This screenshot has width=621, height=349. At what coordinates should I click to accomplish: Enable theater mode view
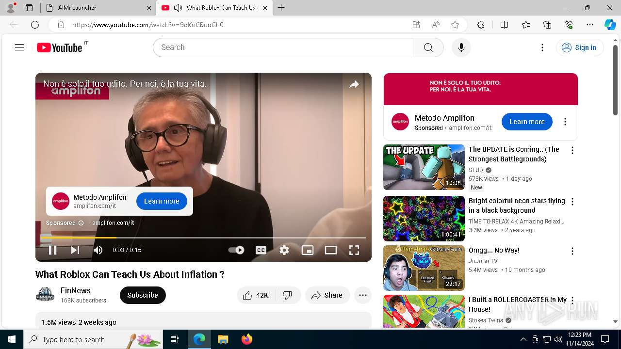tap(331, 250)
